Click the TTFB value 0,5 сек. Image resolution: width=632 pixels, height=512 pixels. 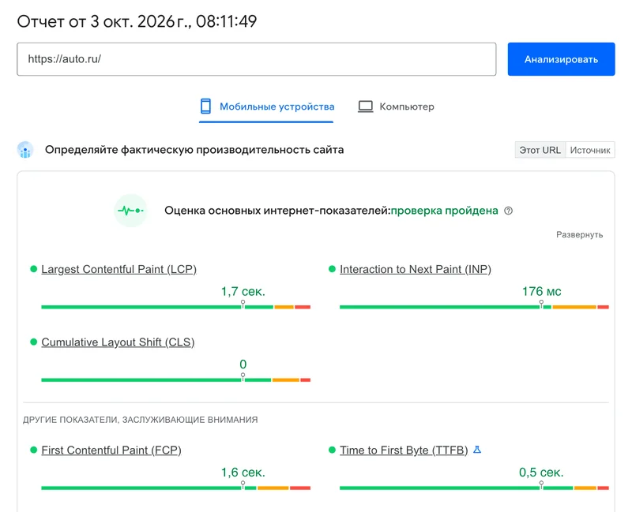pyautogui.click(x=541, y=472)
